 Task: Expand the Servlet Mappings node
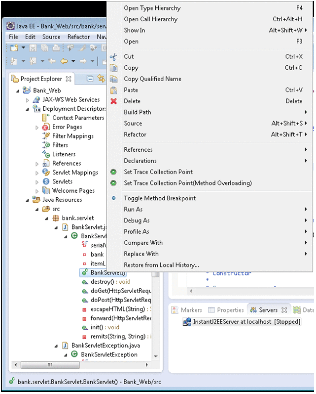37,173
